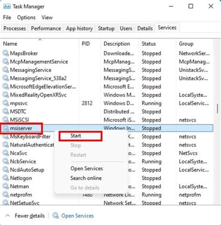Click the NaturalAuthenticat... gear icon
Screen dimensions: 221x225
tap(6, 144)
